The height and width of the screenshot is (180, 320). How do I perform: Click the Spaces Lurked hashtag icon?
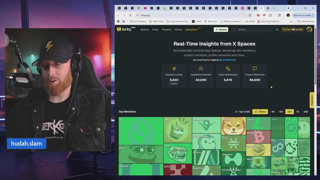coord(174,68)
